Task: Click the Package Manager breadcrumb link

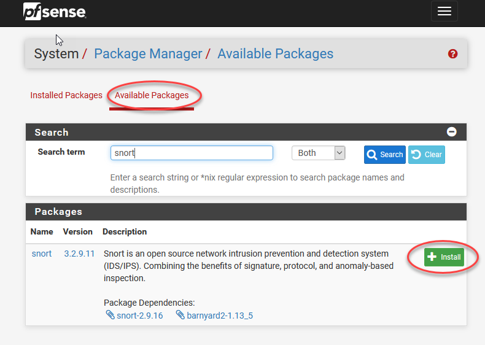Action: tap(148, 53)
